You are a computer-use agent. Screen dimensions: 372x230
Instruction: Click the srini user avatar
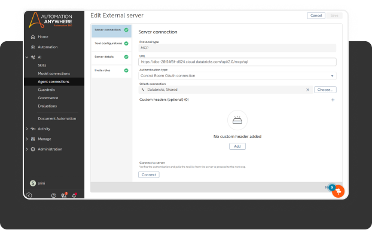(33, 183)
